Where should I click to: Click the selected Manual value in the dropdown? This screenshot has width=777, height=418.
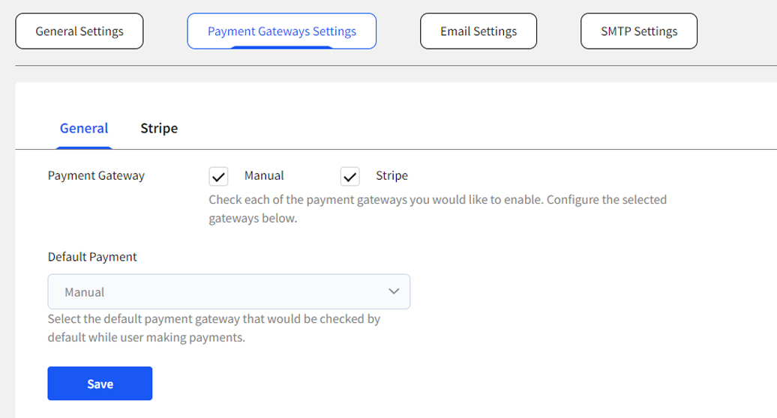[x=85, y=292]
